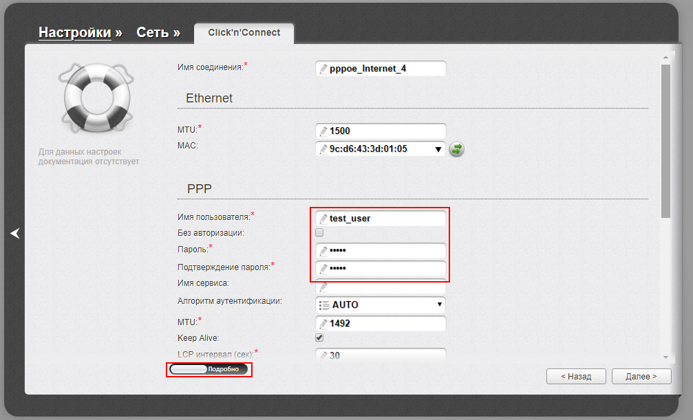The image size is (693, 420).
Task: Click the Ethernet MTU field 1500
Action: click(381, 131)
